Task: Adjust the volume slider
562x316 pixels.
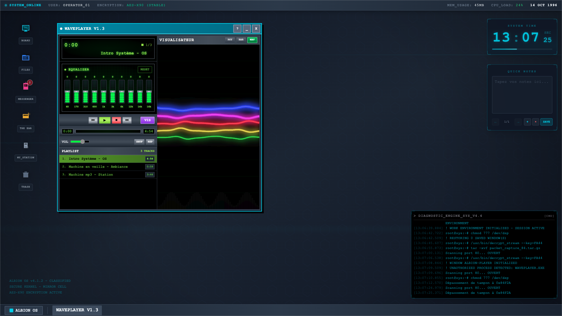Action: [x=83, y=142]
